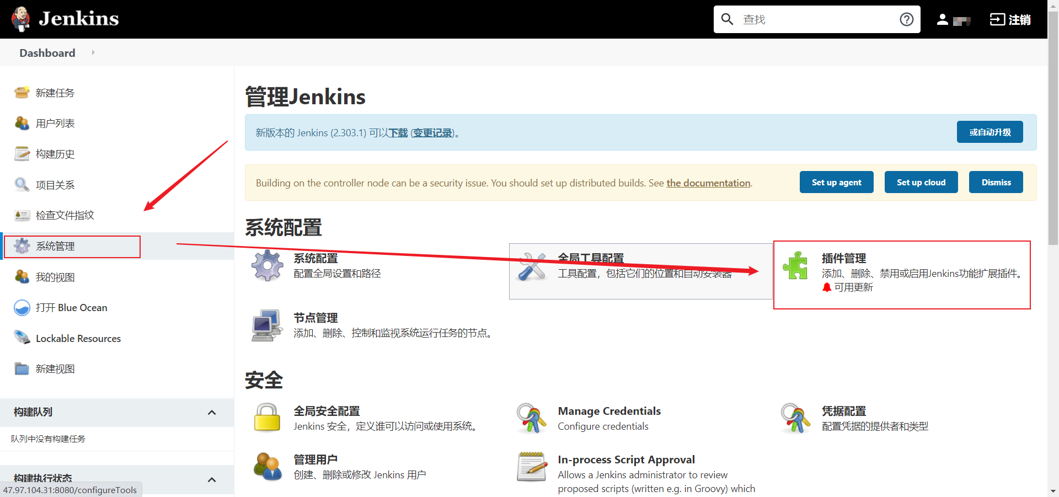
Task: Click the green puzzle piece plugin manager icon
Action: click(795, 266)
